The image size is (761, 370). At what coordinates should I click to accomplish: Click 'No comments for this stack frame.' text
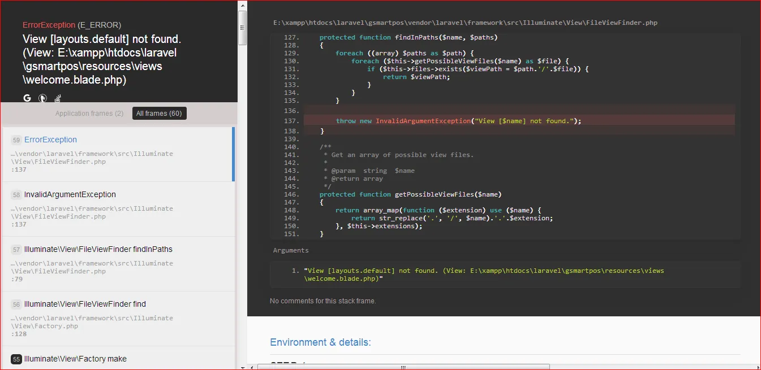coord(323,301)
